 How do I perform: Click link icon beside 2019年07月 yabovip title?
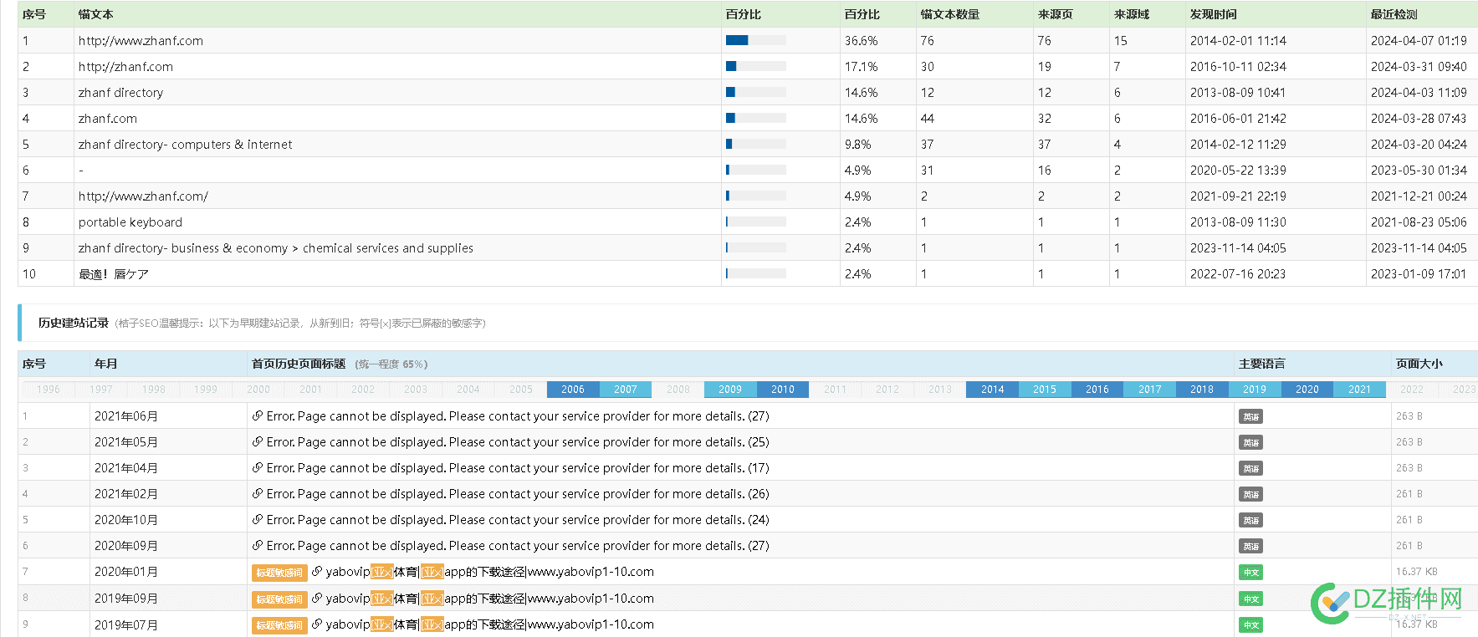(317, 624)
